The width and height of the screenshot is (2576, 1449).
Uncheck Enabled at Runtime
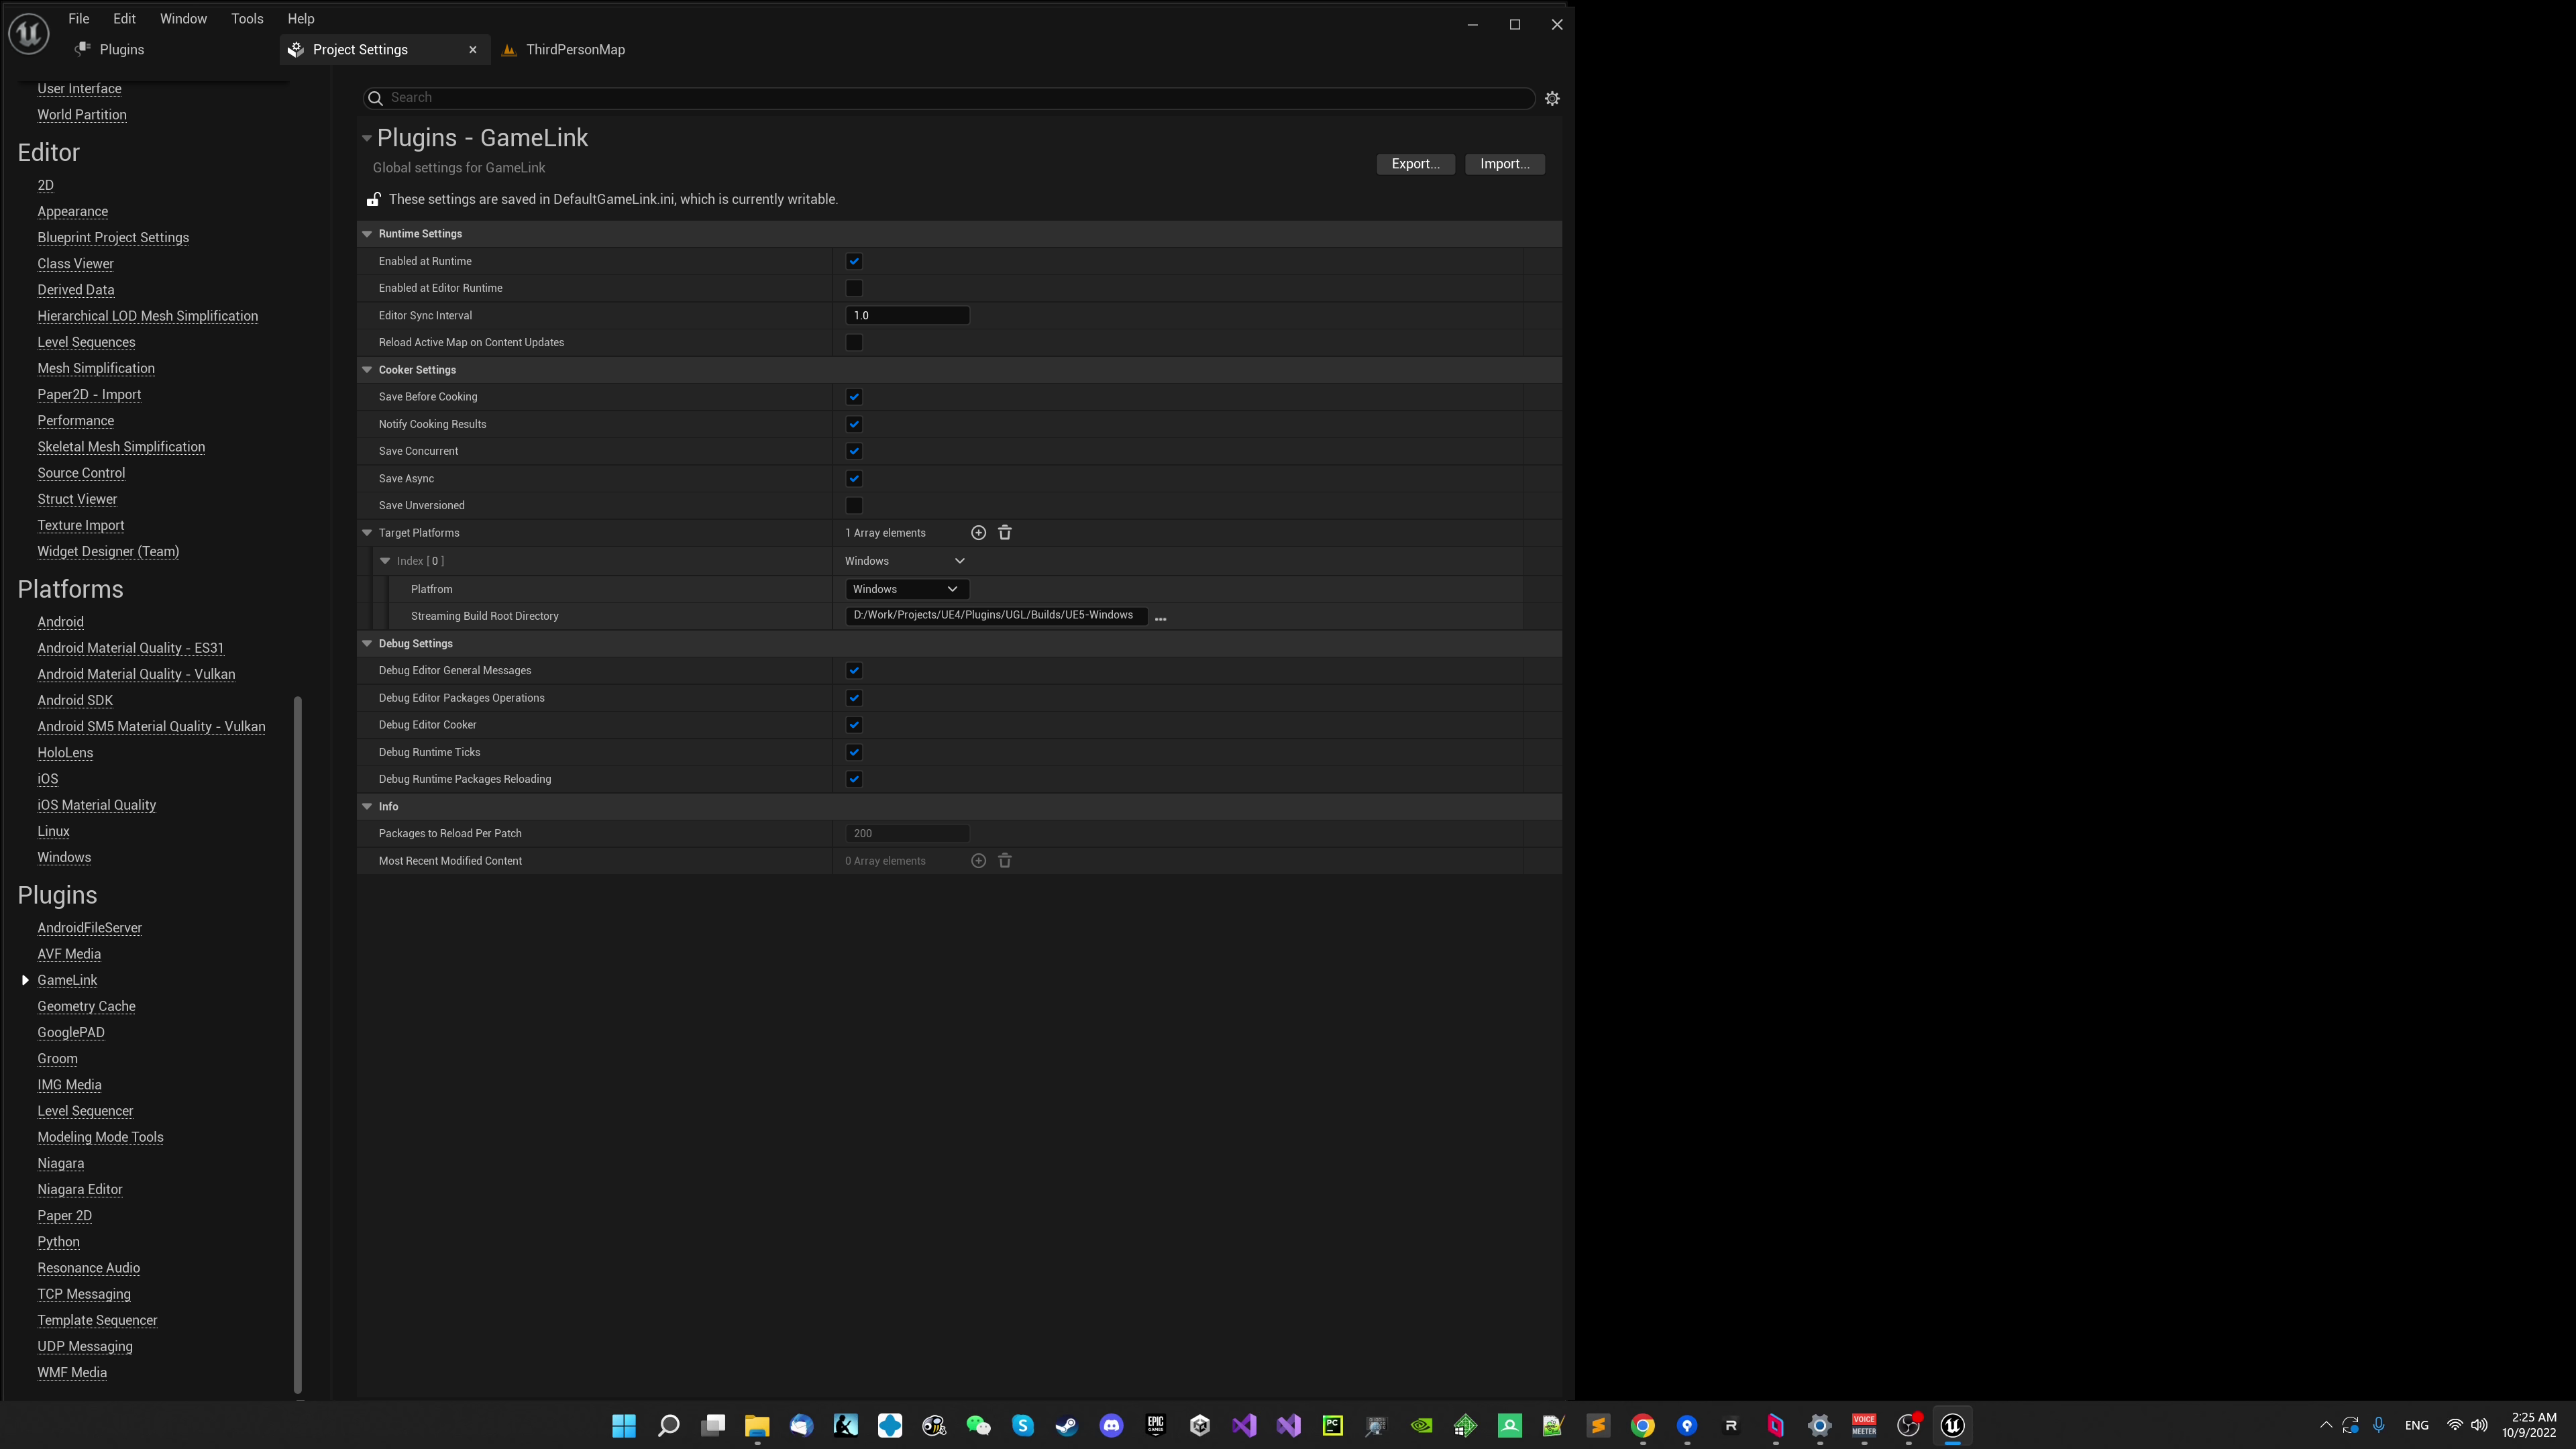point(854,261)
